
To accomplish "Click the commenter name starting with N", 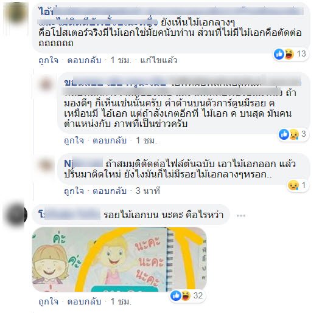I will pos(83,163).
